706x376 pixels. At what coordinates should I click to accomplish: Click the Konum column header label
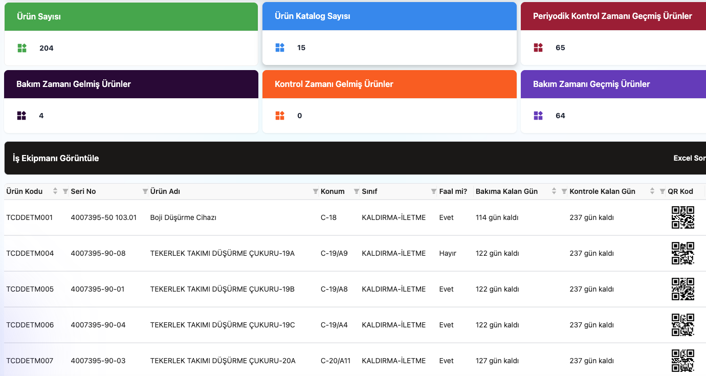(x=333, y=191)
